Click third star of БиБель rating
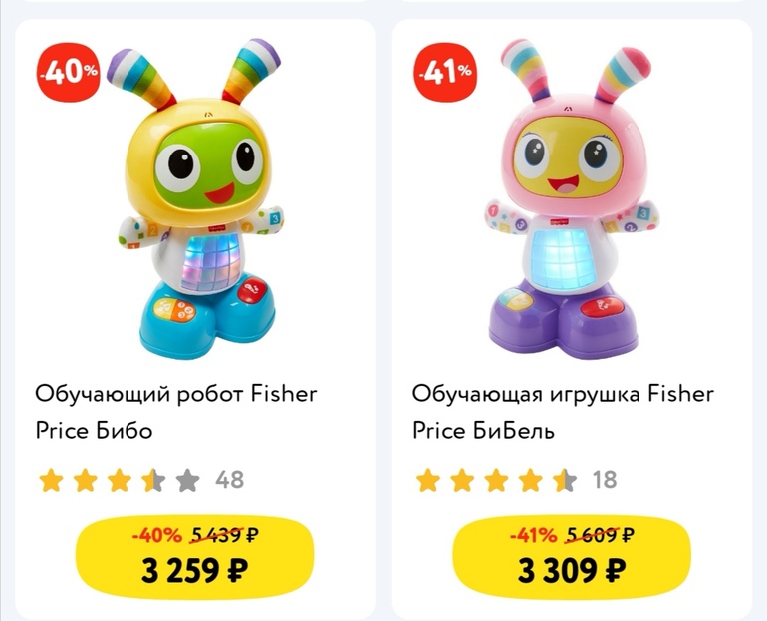Screen dimensions: 767x621 pyautogui.click(x=496, y=480)
